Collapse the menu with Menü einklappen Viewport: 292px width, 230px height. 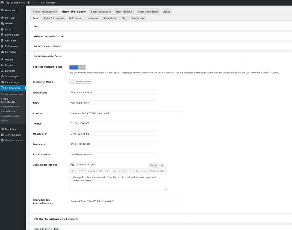(x=13, y=140)
